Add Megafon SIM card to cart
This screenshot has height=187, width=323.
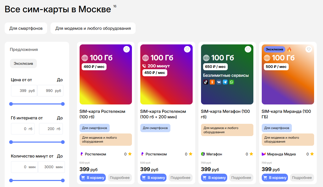pos(214,178)
